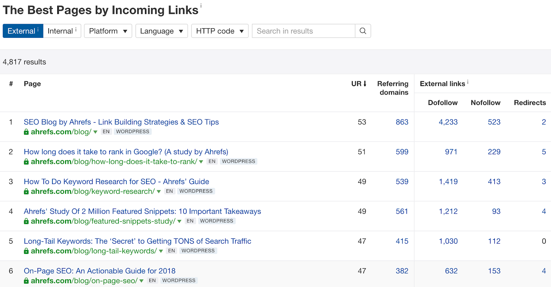Image resolution: width=551 pixels, height=287 pixels.
Task: Click nofollow count 112
Action: coord(494,241)
